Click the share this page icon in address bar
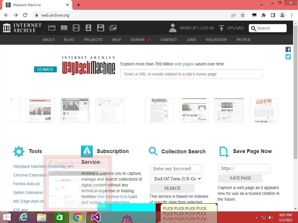This screenshot has width=298, height=223. coord(233,15)
